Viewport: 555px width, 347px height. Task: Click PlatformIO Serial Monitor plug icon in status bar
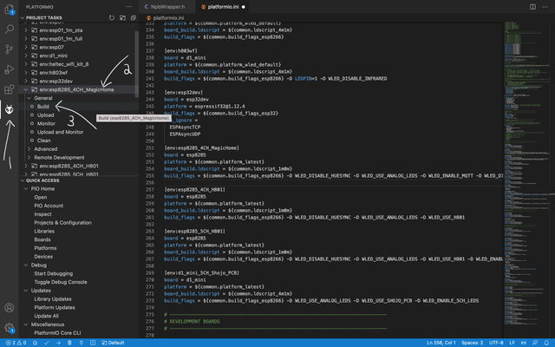click(x=81, y=343)
